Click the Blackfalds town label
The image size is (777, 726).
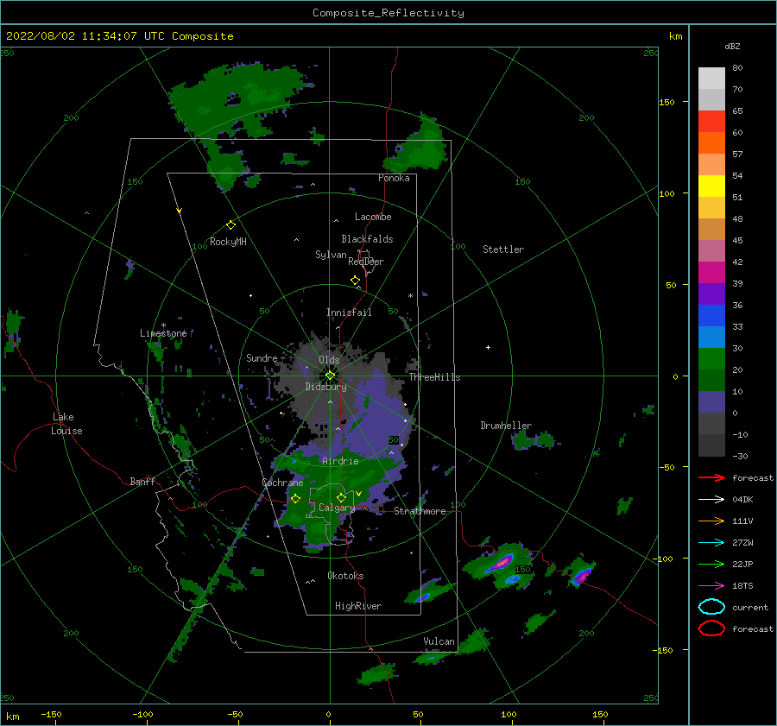[x=367, y=239]
